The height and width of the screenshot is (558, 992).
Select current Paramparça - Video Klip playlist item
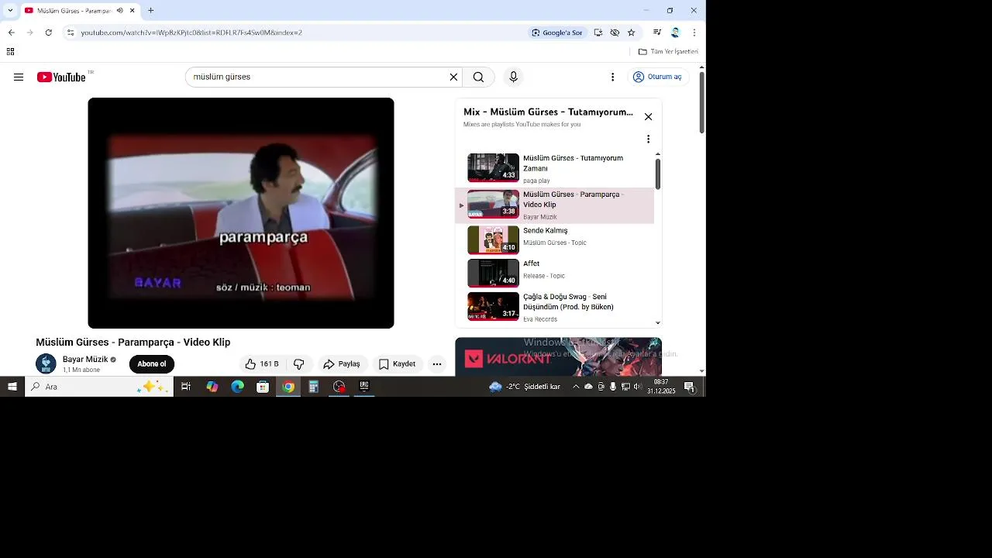click(554, 205)
